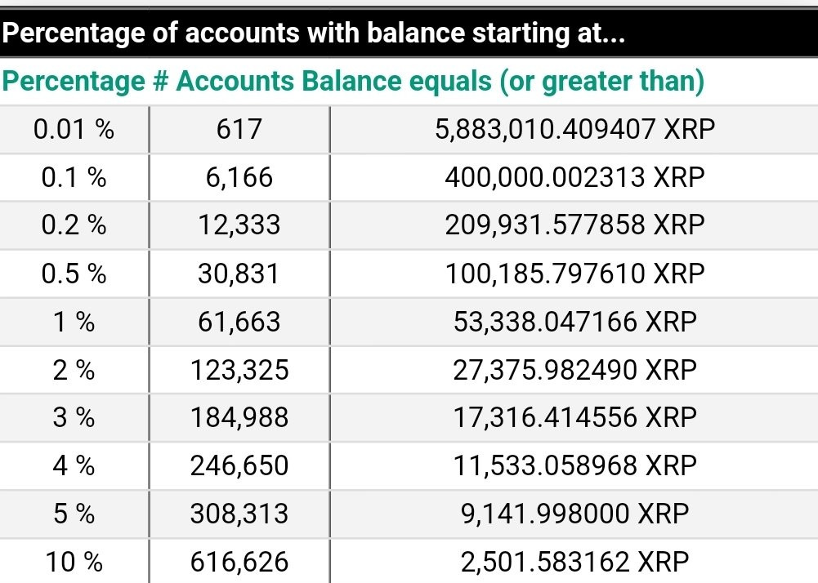Select the 6,166 accounts value
The width and height of the screenshot is (818, 583).
239,177
